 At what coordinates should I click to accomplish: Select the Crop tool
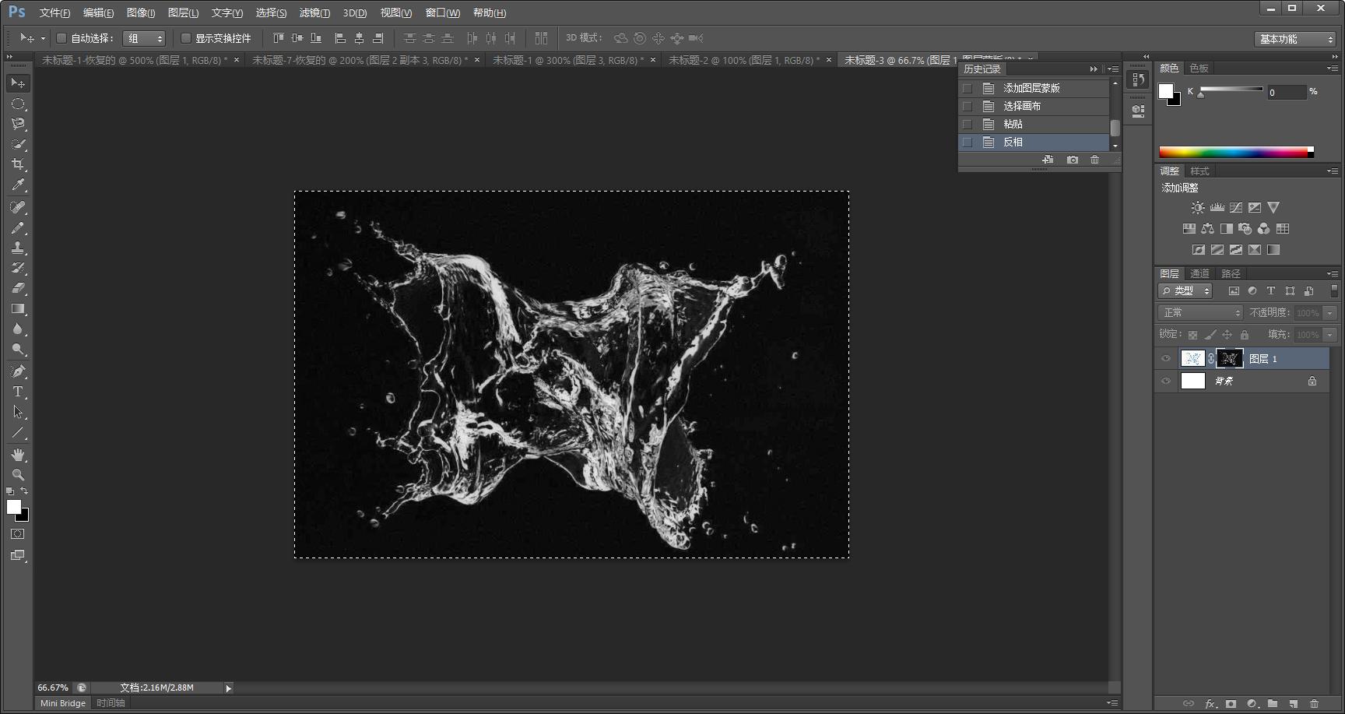pyautogui.click(x=18, y=164)
